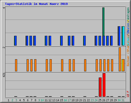Viewport: 131px width, 103px height.
Task: Click the orange Rechner bar for day 3
Action: tap(16, 65)
